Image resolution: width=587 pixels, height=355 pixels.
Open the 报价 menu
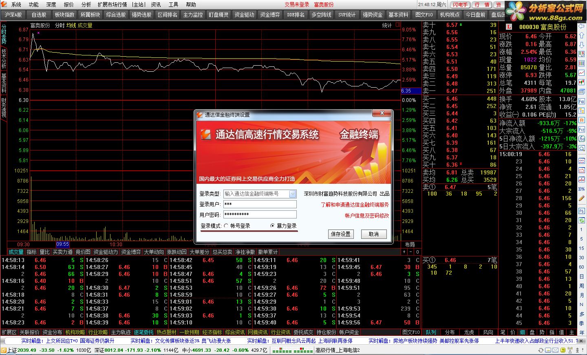click(69, 4)
